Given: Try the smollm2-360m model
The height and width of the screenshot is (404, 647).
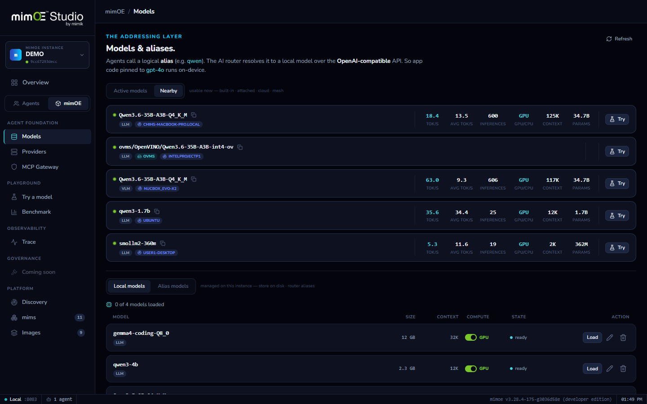Looking at the screenshot, I should tap(617, 248).
